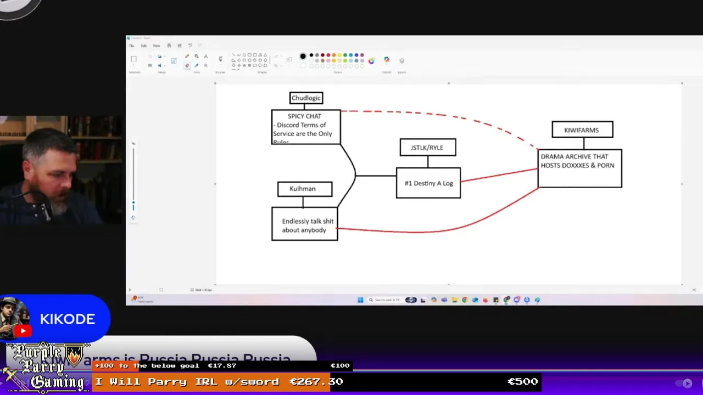
Task: Click the Brushes tool icon
Action: point(220,59)
